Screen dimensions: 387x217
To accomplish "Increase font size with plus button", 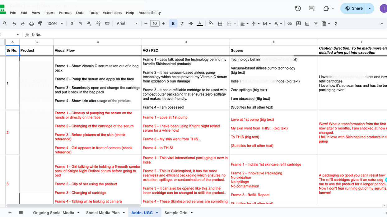I will (x=163, y=24).
